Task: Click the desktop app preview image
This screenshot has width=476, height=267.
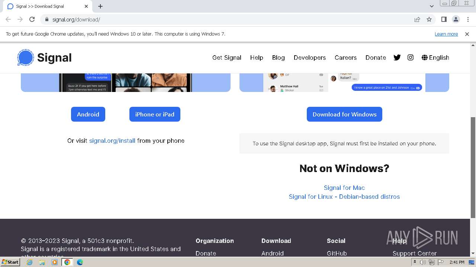Action: 344,82
